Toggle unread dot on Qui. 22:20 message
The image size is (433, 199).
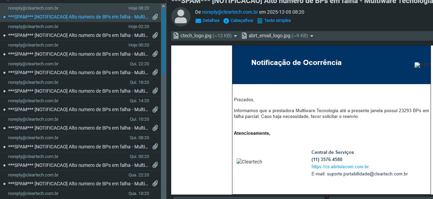pyautogui.click(x=4, y=72)
